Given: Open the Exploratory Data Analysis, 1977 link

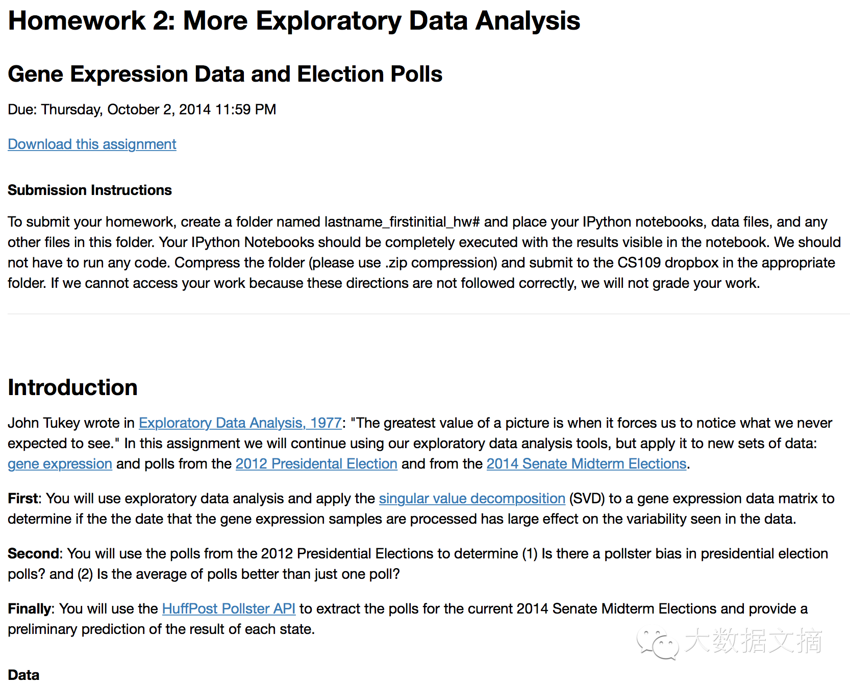Looking at the screenshot, I should pos(240,423).
